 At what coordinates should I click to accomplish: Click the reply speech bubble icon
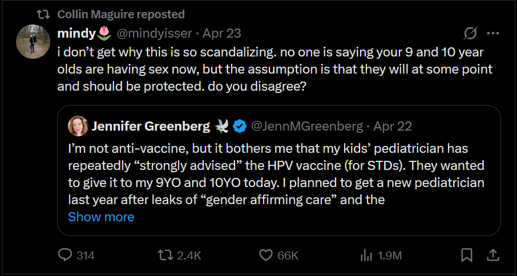(x=66, y=255)
